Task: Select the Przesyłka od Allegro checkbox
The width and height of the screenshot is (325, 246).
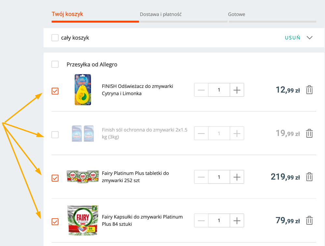Action: pos(55,65)
